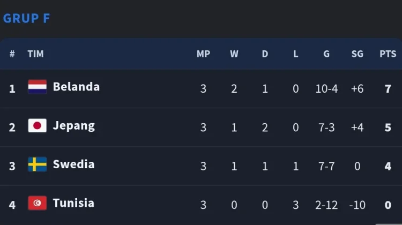
Task: Open the Tunisia team link
Action: pyautogui.click(x=73, y=203)
